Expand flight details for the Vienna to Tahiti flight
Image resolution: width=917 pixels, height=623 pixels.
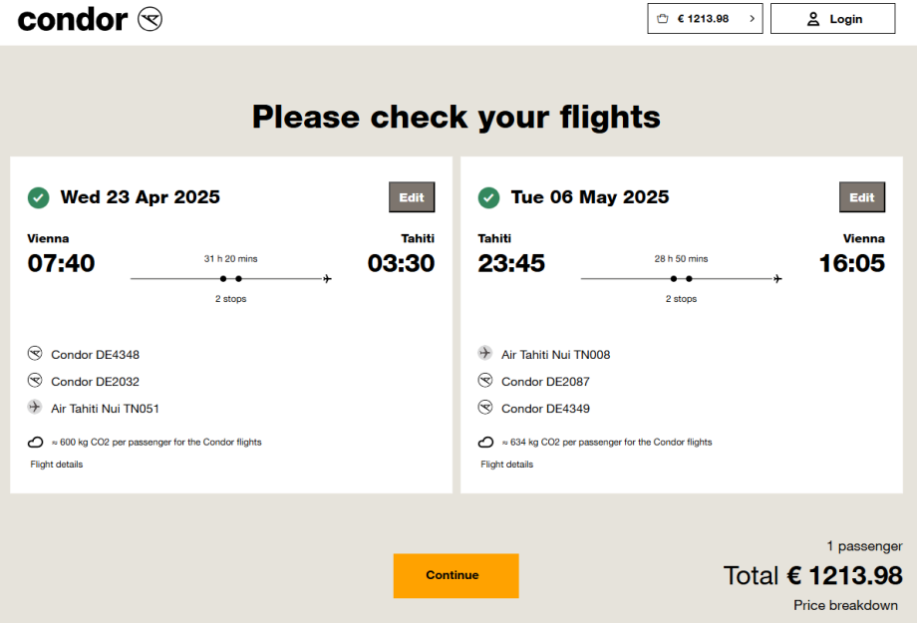[57, 465]
